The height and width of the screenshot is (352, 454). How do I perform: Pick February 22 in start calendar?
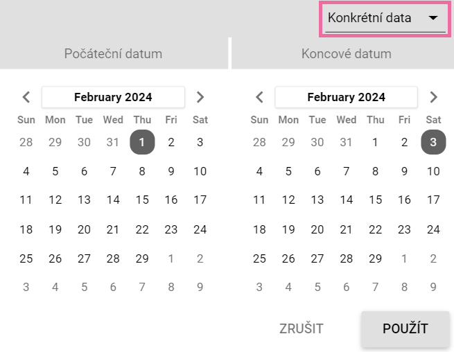point(142,229)
